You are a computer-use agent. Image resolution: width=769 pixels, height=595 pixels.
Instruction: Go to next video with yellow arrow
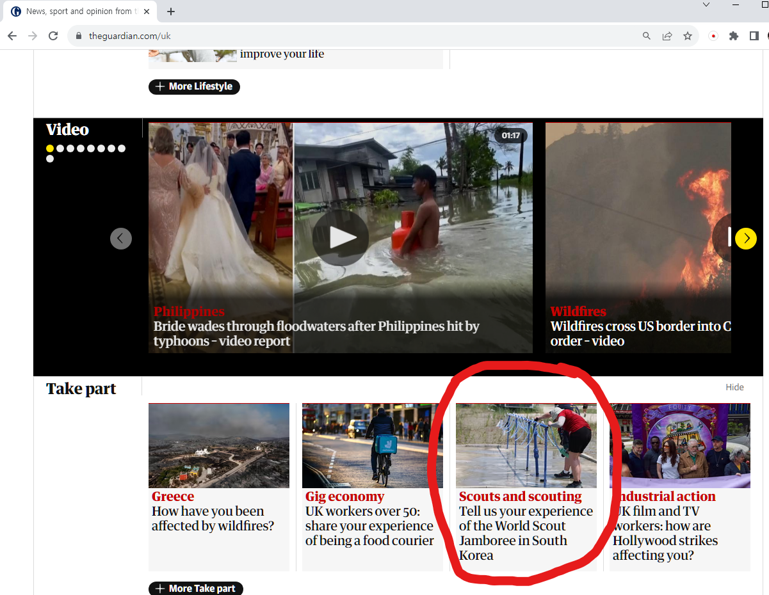point(745,239)
